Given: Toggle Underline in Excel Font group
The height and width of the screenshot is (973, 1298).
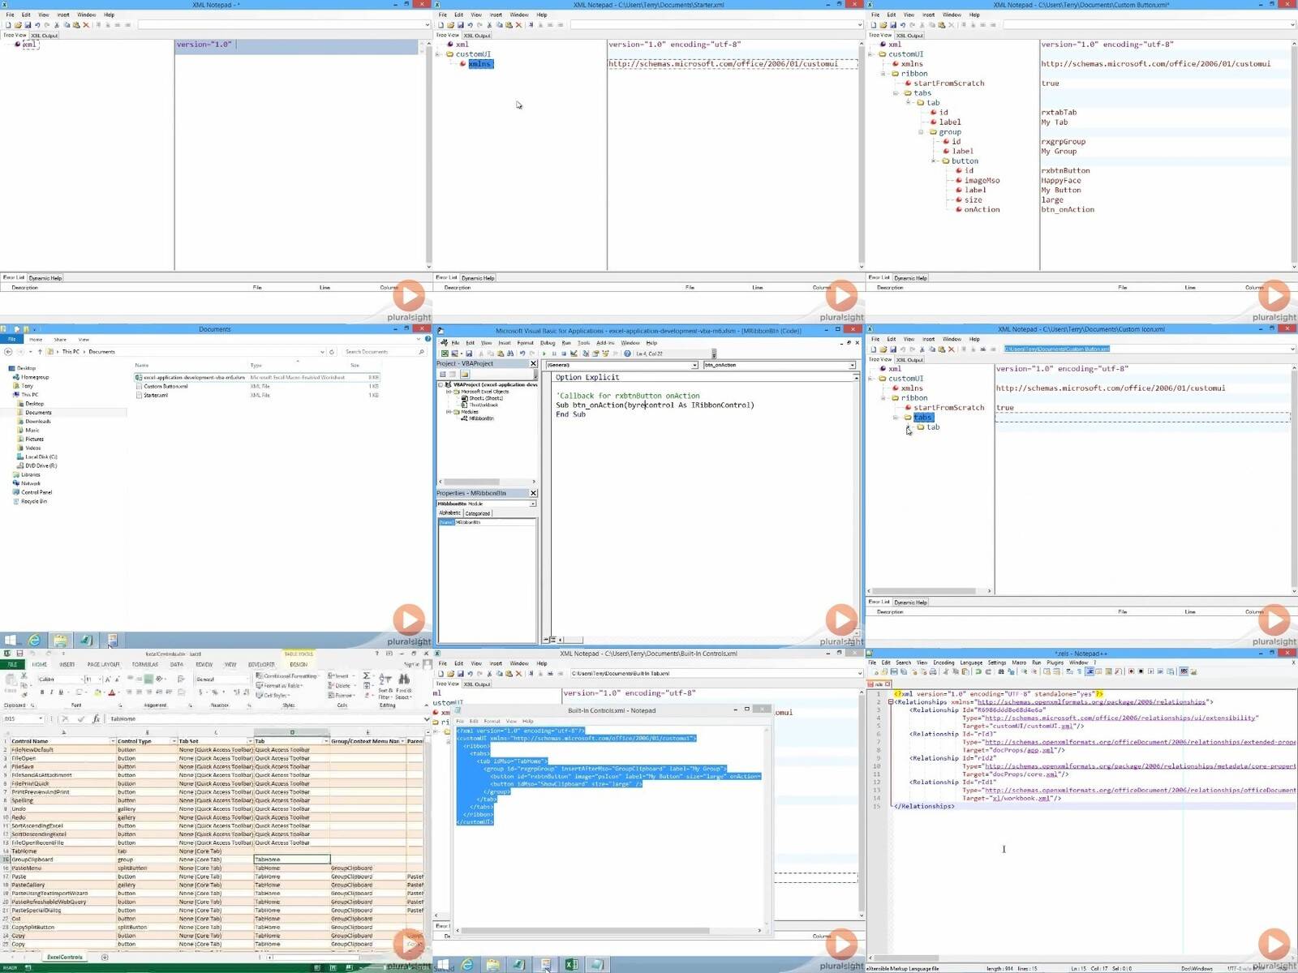Looking at the screenshot, I should pyautogui.click(x=61, y=692).
